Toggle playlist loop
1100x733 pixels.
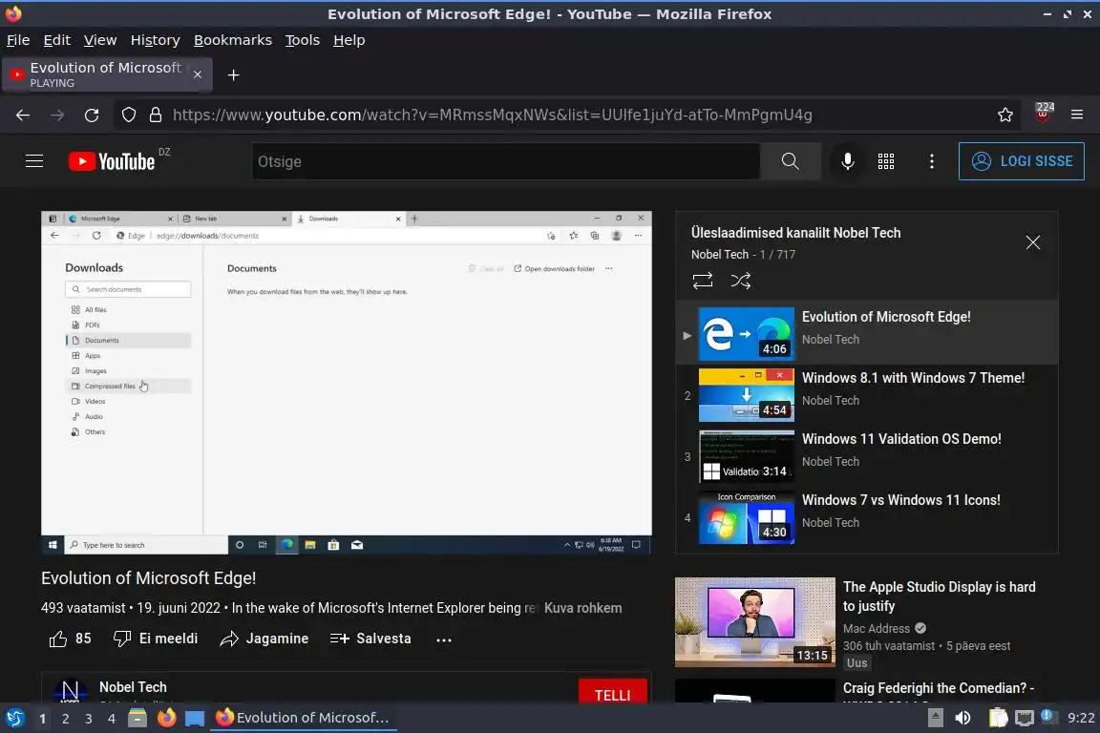(702, 281)
